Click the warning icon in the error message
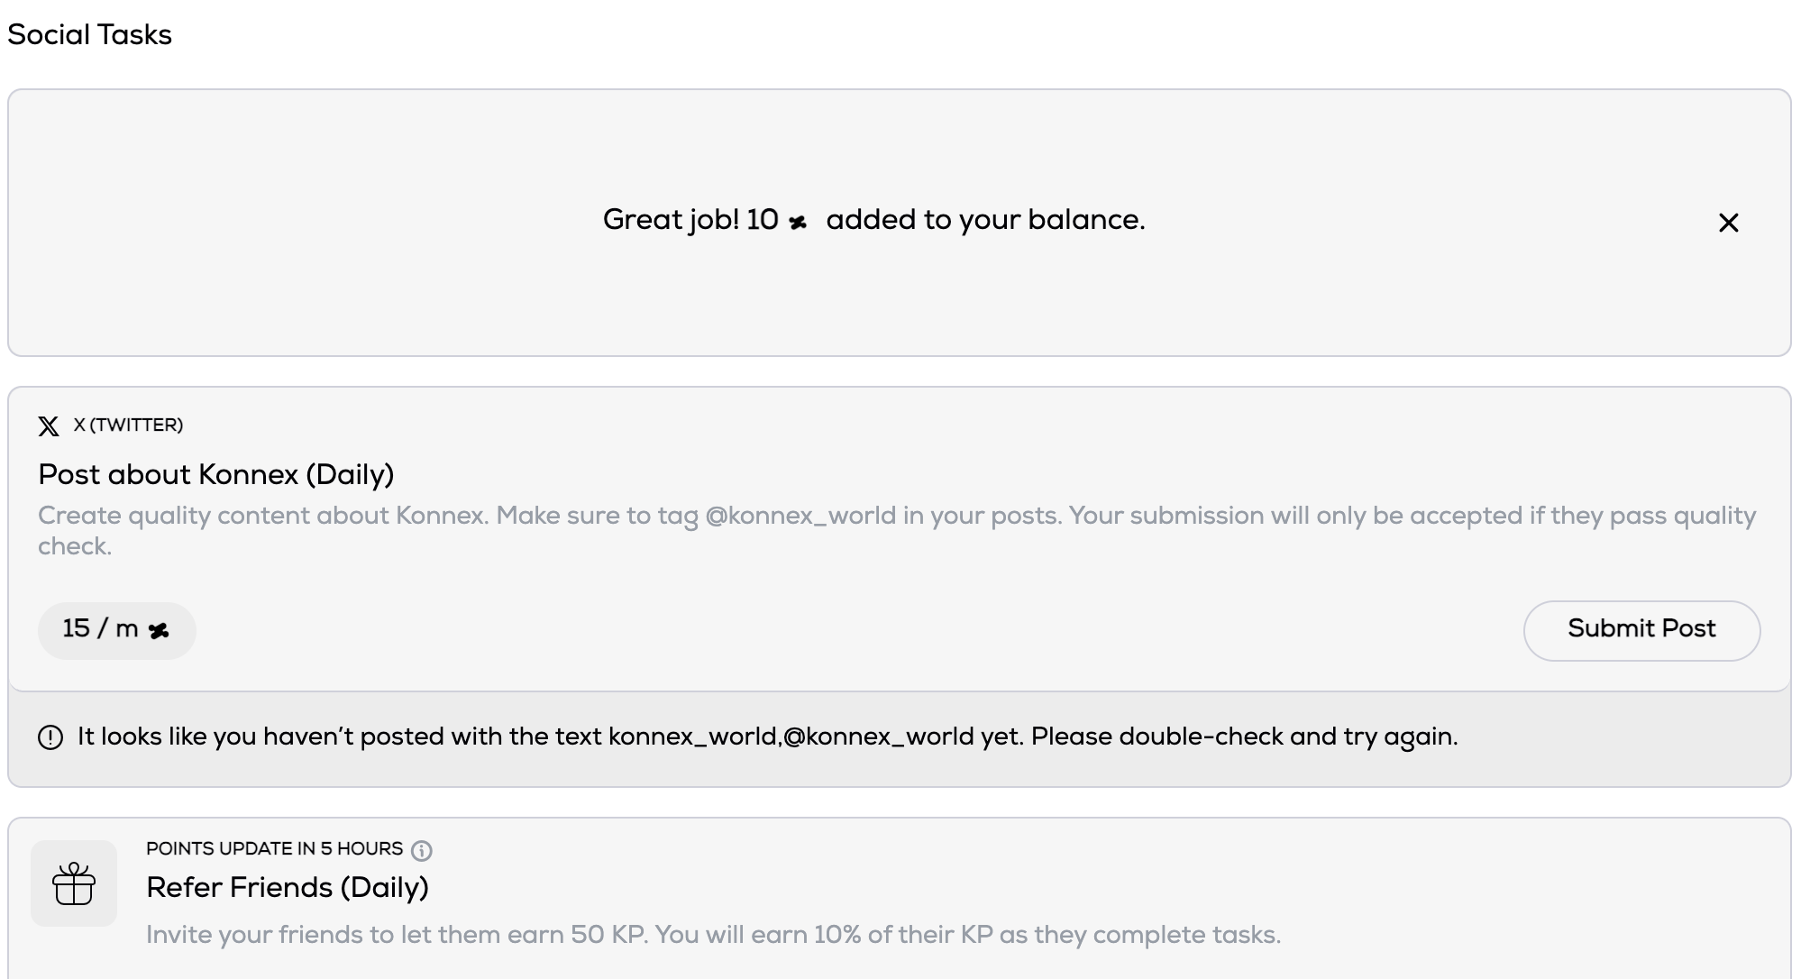The image size is (1810, 979). tap(50, 737)
